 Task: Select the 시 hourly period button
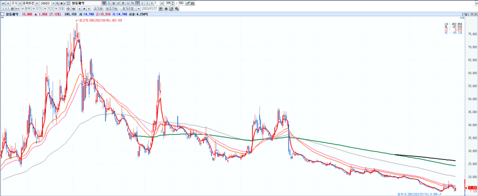128,3
